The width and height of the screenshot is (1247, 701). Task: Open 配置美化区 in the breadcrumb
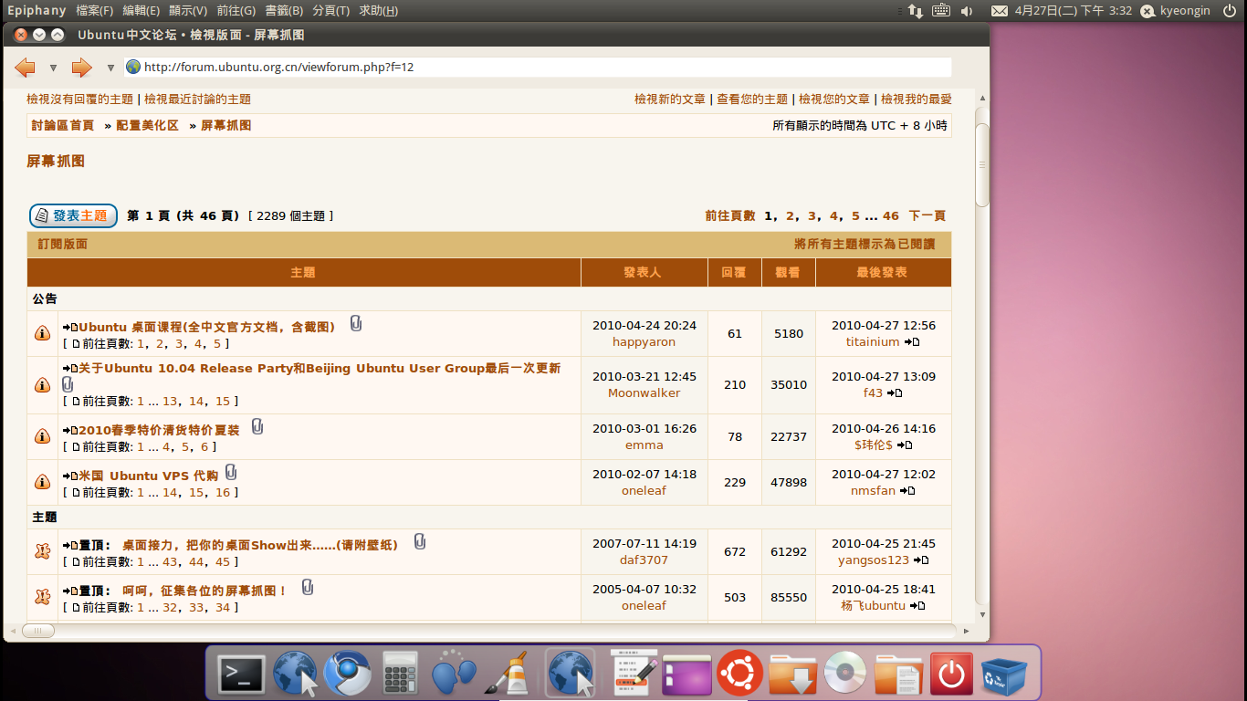[147, 126]
